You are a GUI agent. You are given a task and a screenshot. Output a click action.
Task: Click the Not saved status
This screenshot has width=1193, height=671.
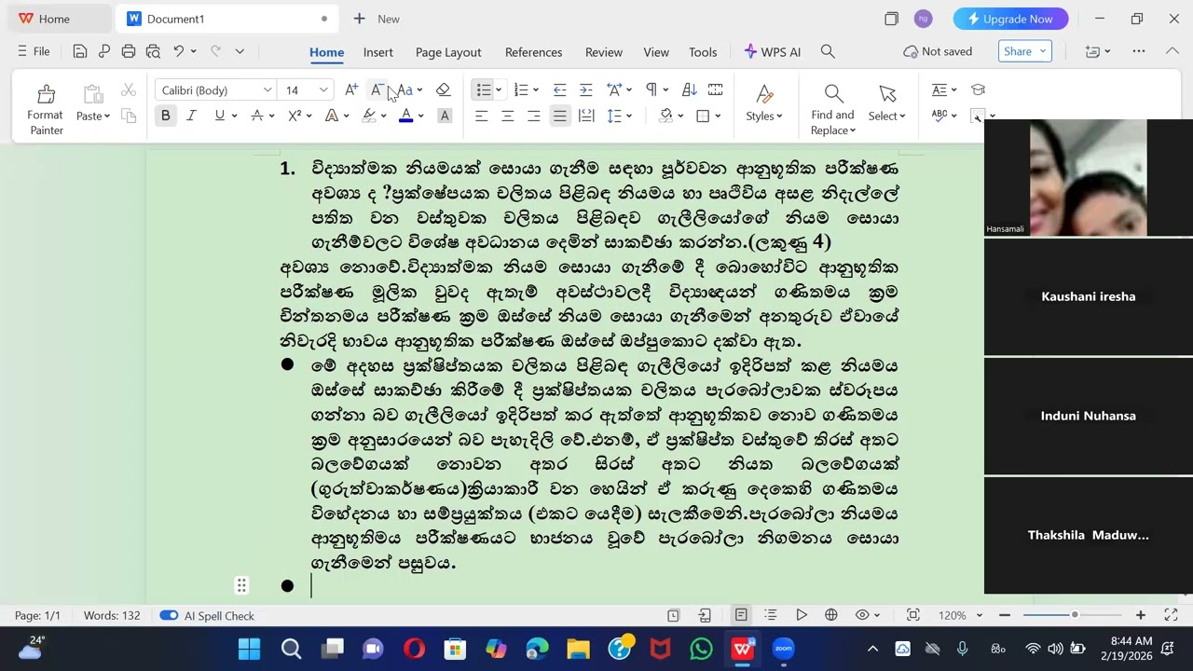click(938, 51)
